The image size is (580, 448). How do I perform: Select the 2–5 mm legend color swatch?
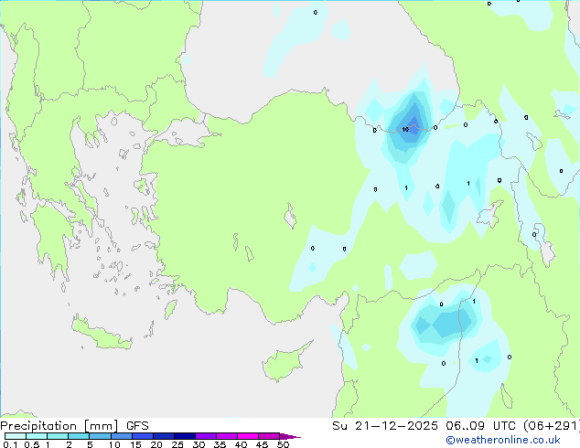click(x=79, y=436)
